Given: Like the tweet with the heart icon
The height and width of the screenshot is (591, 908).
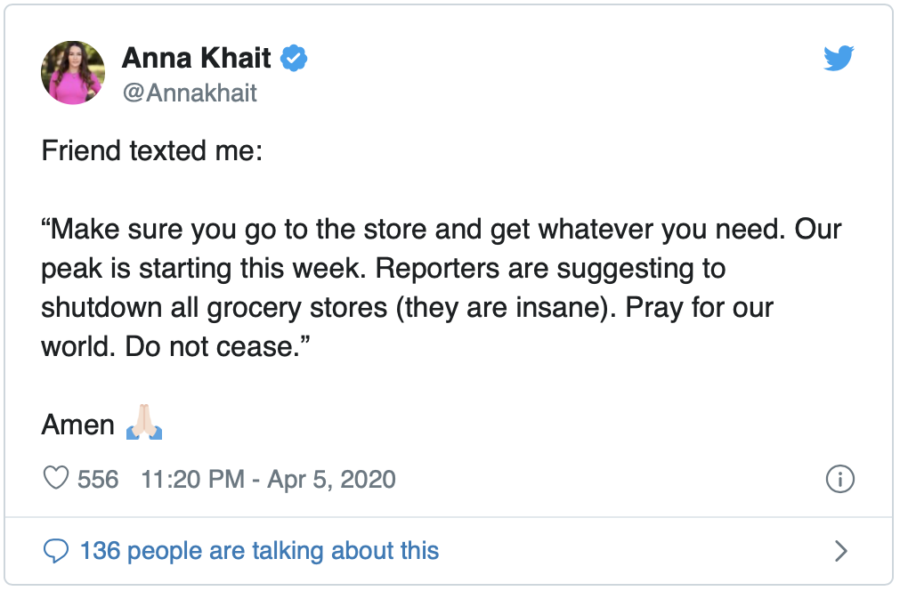Looking at the screenshot, I should click(56, 478).
